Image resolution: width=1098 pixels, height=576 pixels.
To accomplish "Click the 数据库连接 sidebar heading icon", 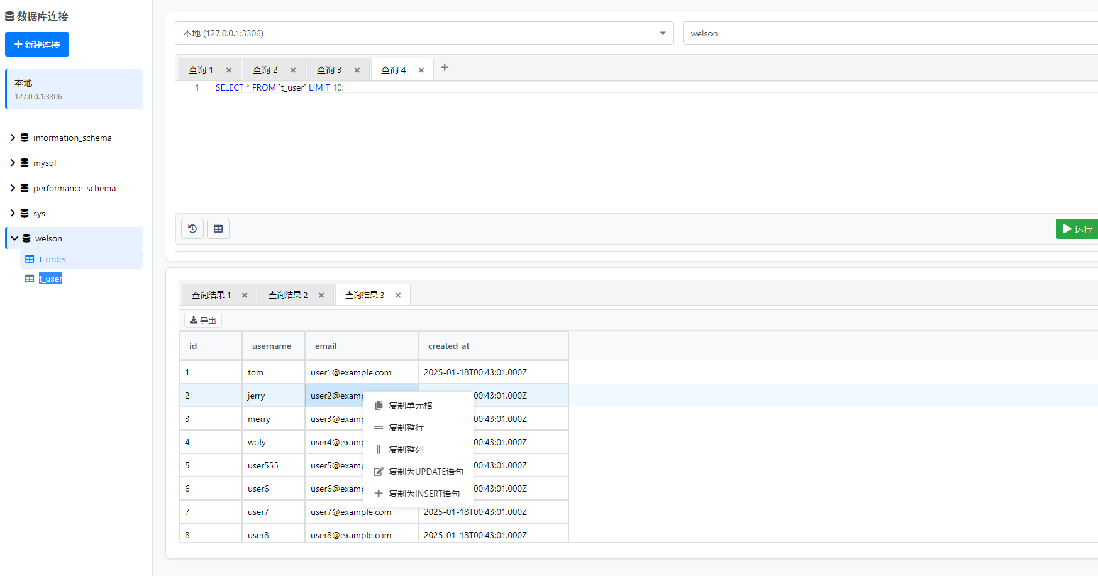I will [9, 16].
